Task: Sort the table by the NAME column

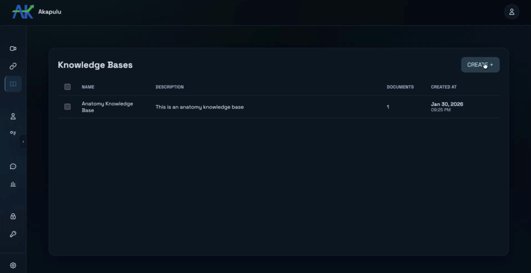Action: point(88,87)
